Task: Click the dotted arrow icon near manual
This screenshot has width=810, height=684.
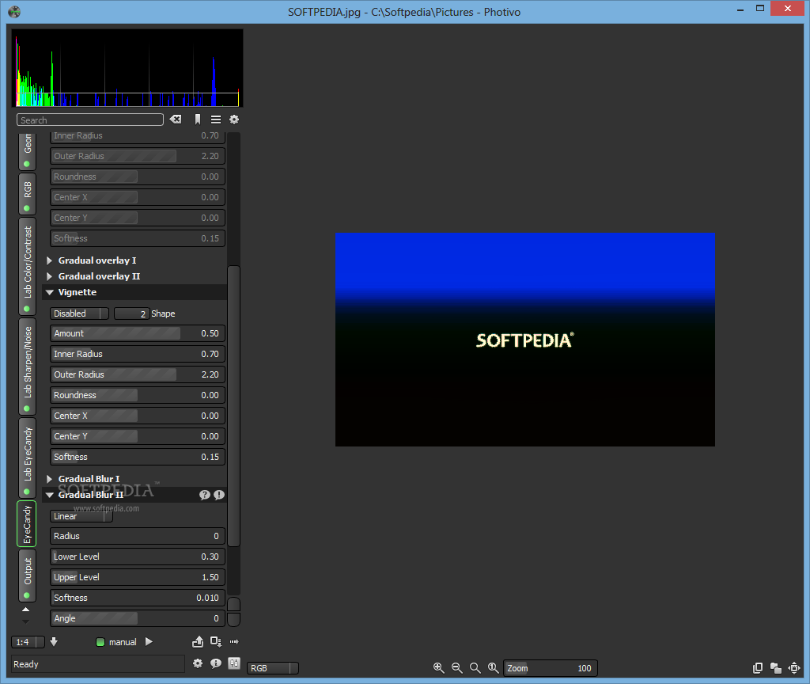Action: [234, 641]
